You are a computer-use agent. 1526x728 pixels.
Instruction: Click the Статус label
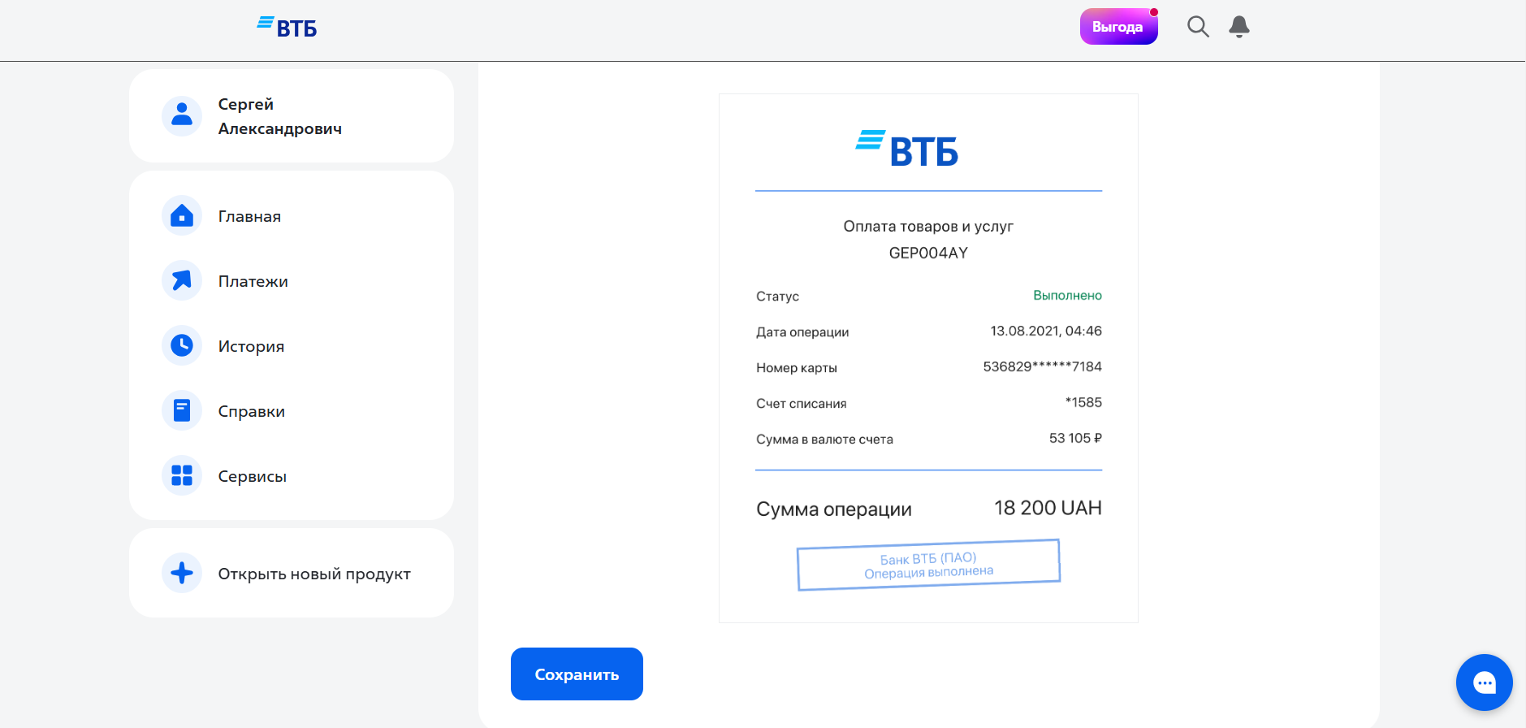[777, 297]
